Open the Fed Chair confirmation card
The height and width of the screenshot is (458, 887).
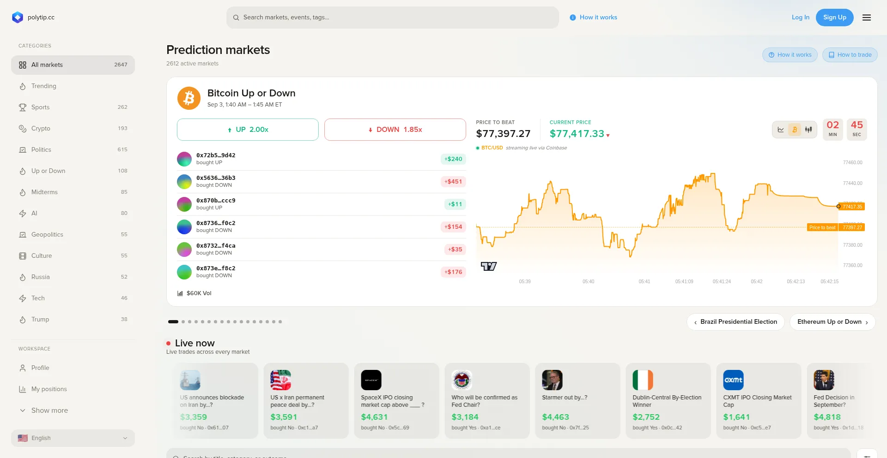[487, 401]
